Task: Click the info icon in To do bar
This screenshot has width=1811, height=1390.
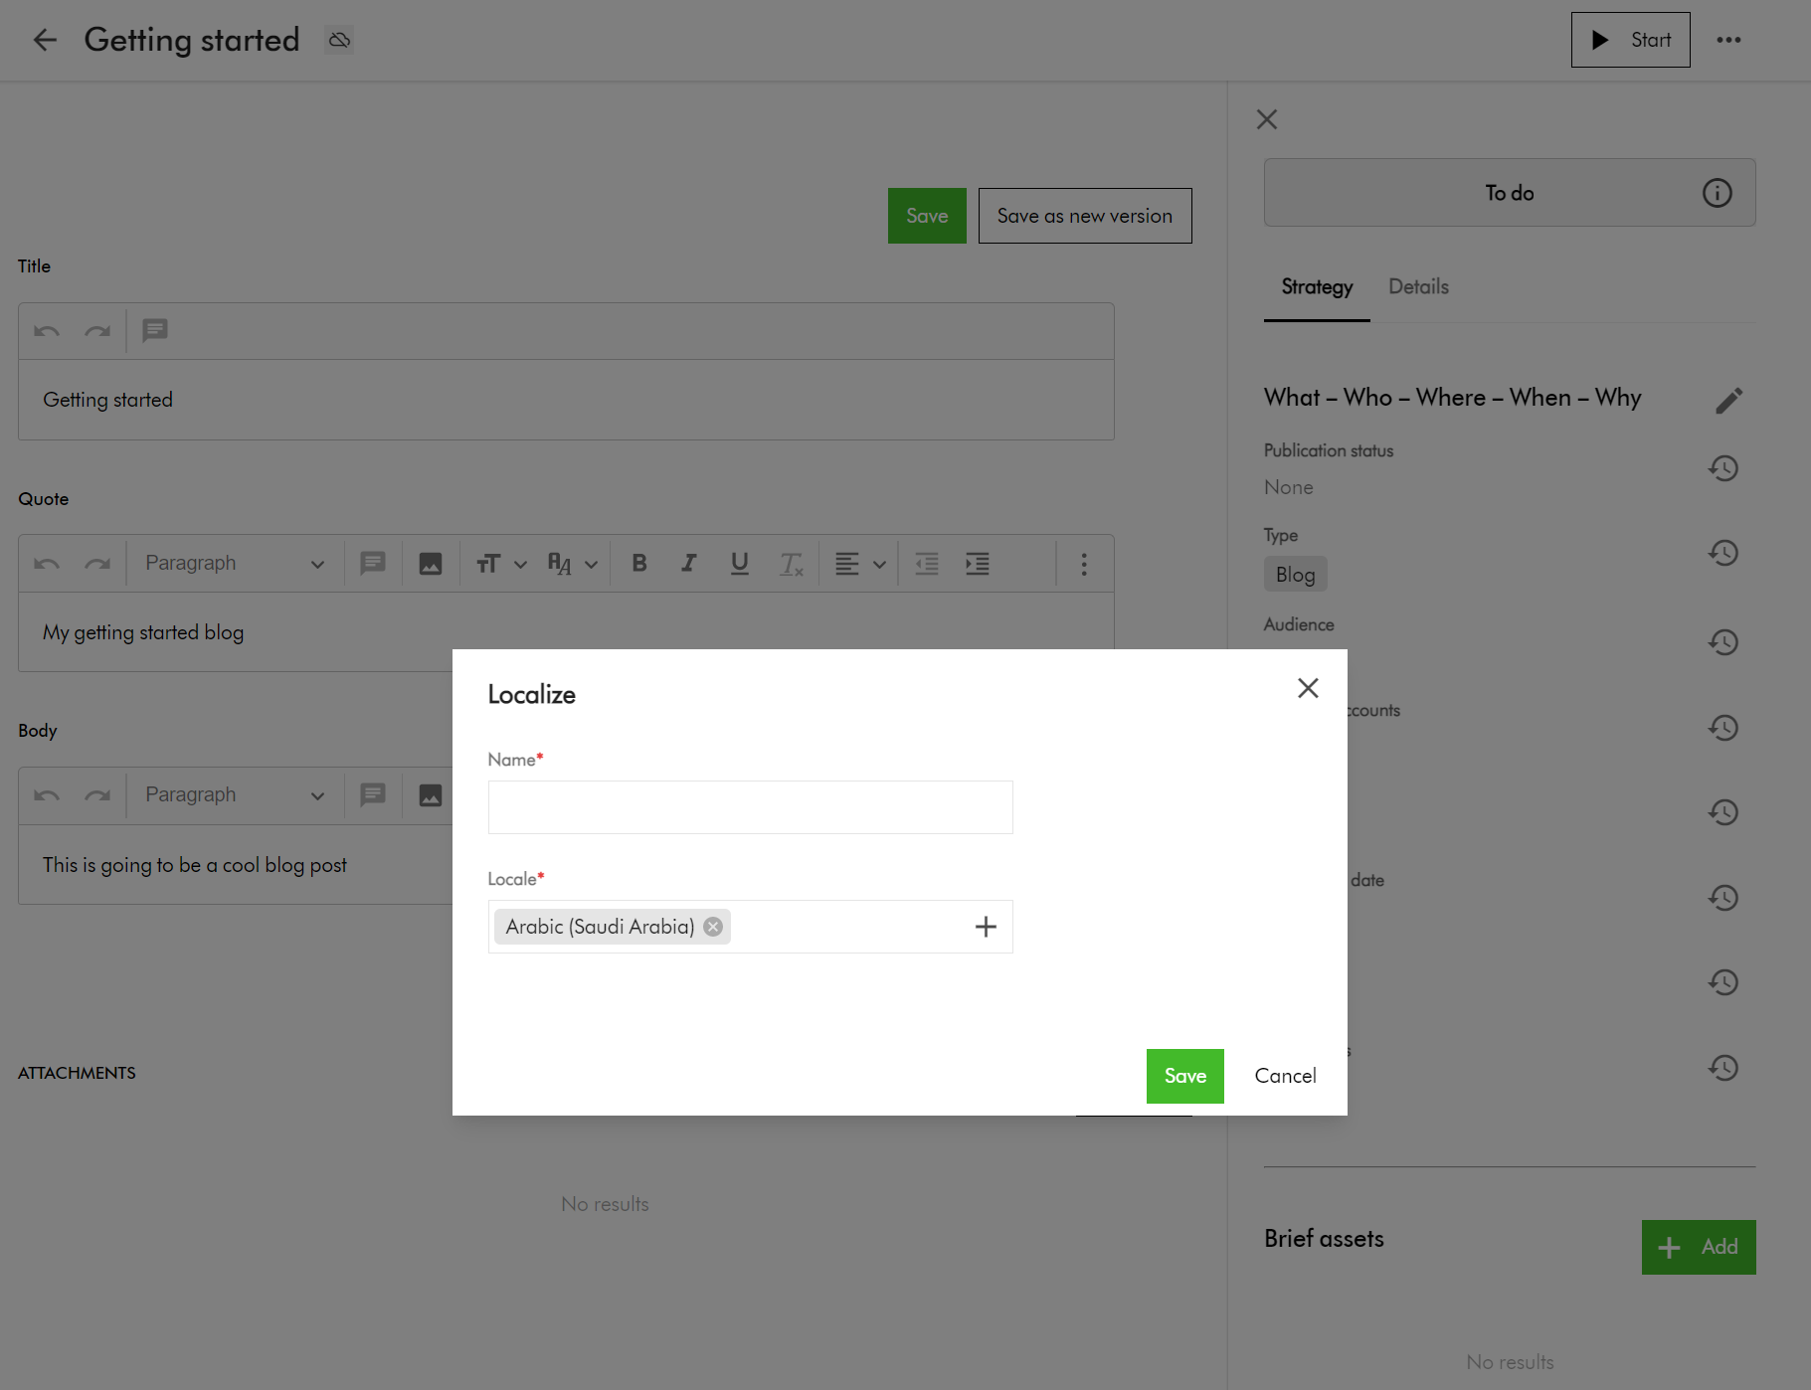Action: (x=1717, y=193)
